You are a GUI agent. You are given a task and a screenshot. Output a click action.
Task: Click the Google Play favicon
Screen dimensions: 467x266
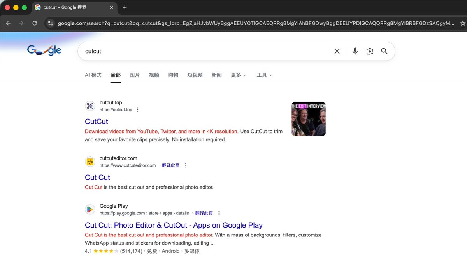[90, 210]
